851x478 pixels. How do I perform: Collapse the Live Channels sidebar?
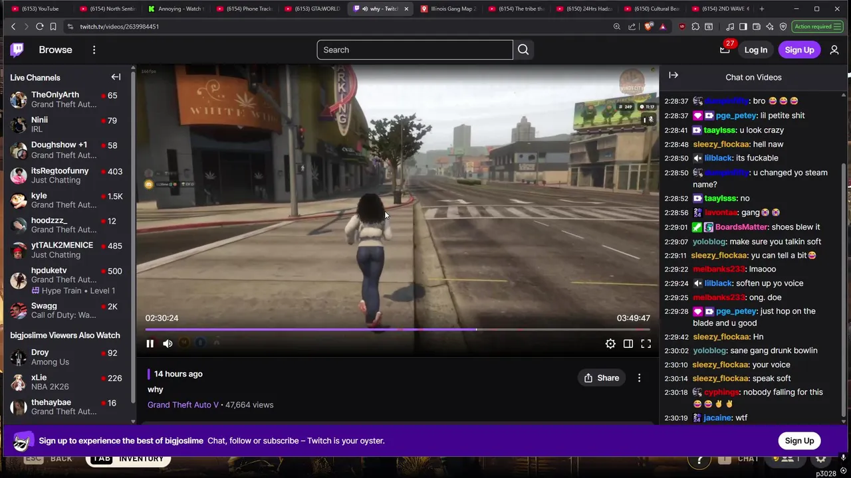coord(116,77)
